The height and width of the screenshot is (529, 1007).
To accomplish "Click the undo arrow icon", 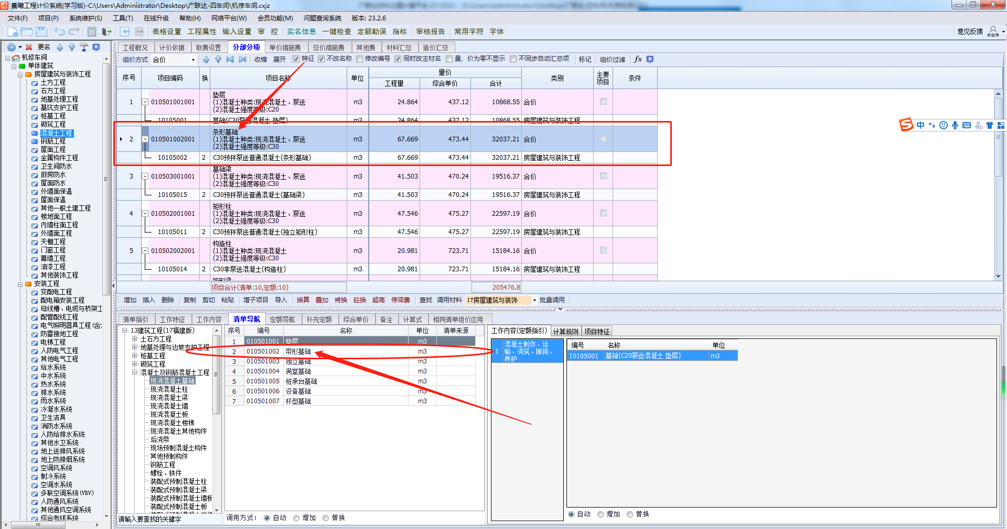I will [59, 31].
